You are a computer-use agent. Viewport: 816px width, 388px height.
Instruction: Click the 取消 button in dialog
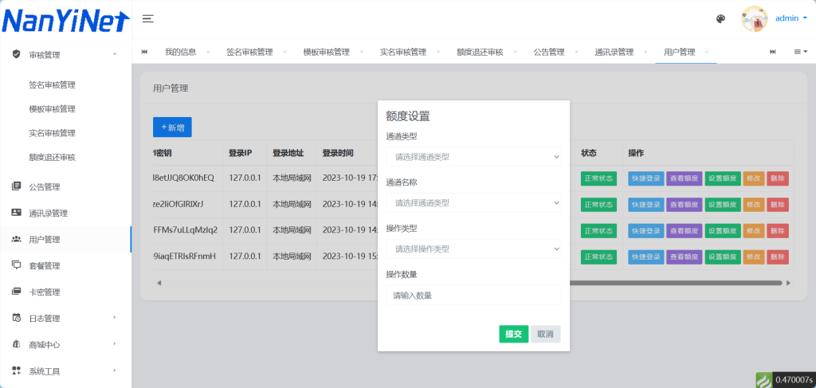pos(545,334)
